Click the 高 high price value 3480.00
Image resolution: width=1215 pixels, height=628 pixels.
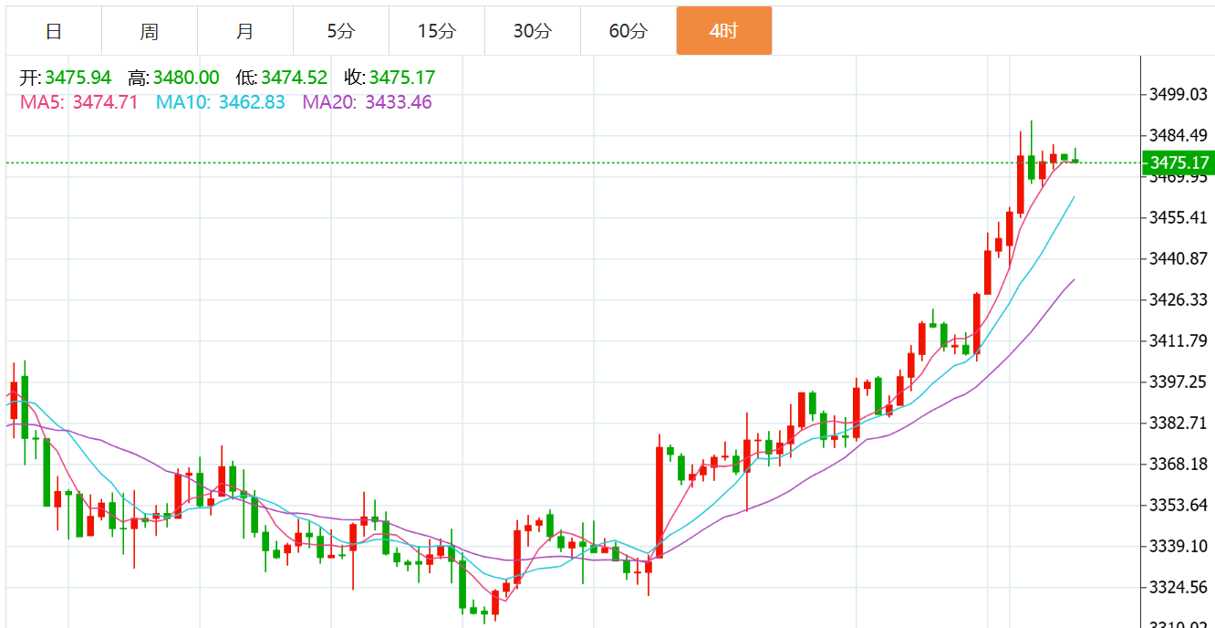click(x=186, y=78)
